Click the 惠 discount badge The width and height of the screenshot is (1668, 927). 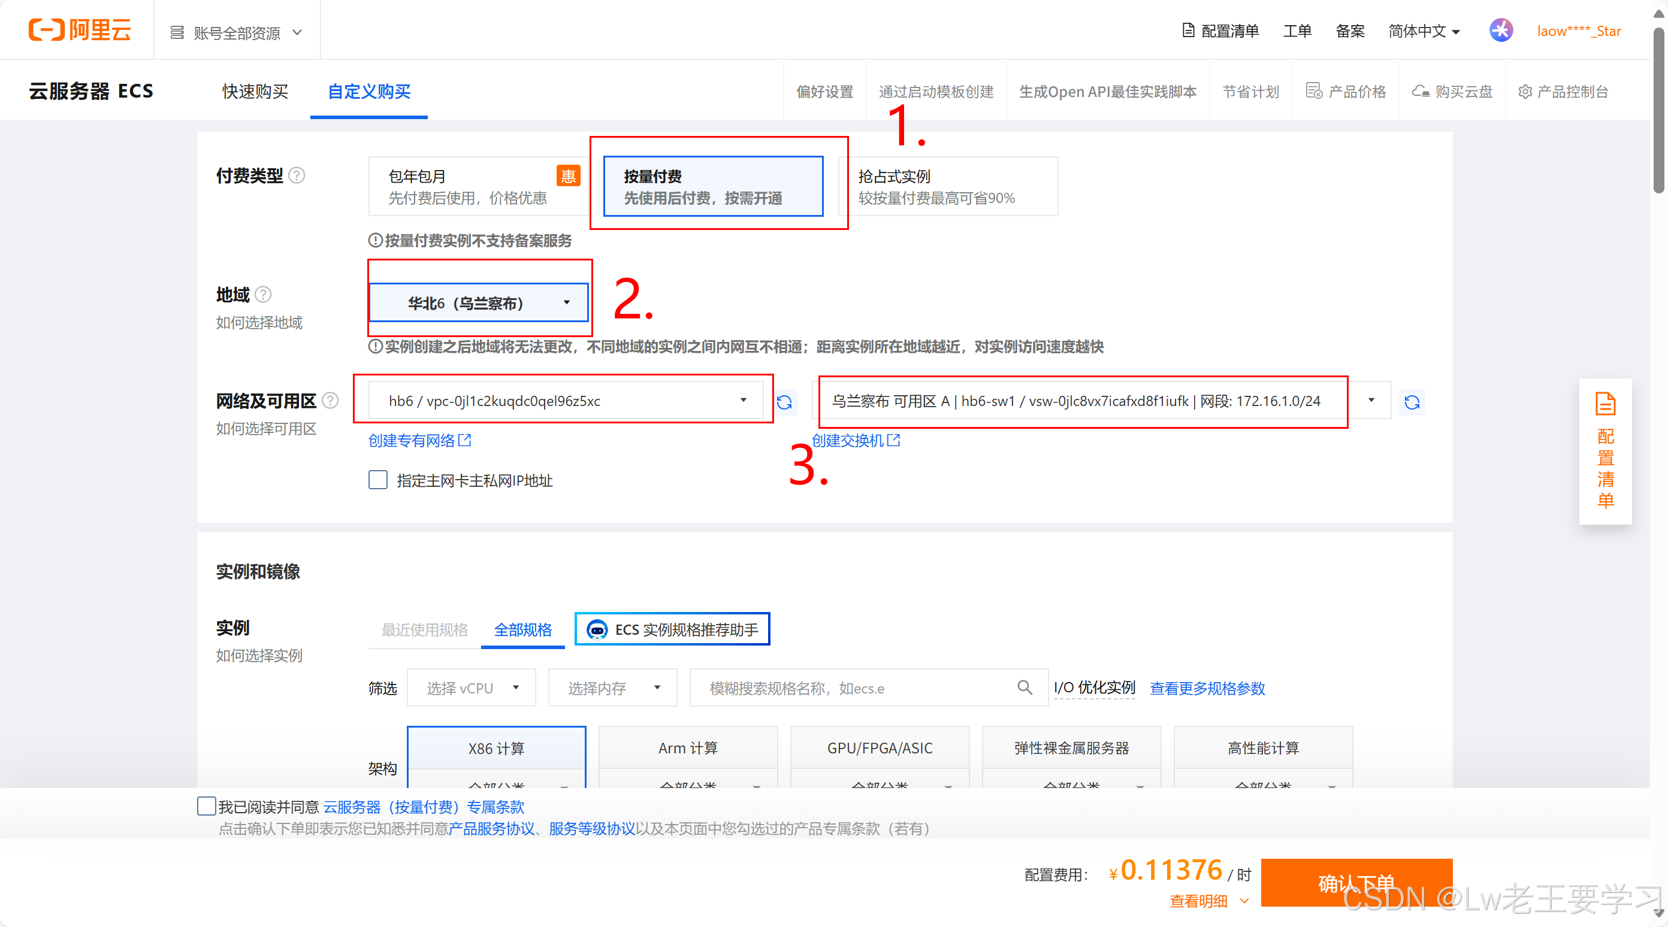(x=568, y=175)
